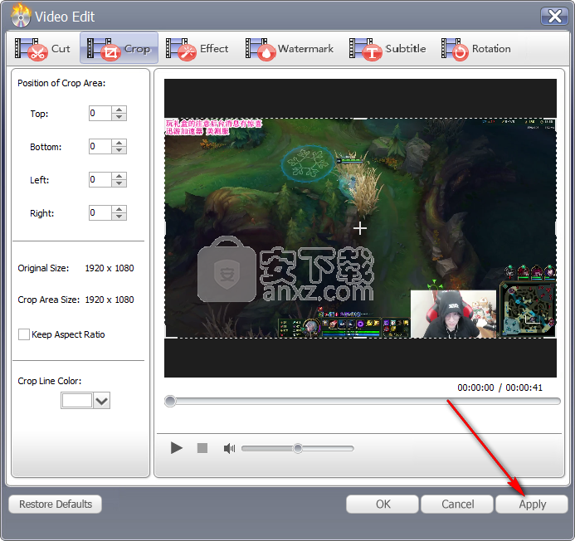Viewport: 575px width, 541px height.
Task: Decrease the Right crop value
Action: click(119, 217)
